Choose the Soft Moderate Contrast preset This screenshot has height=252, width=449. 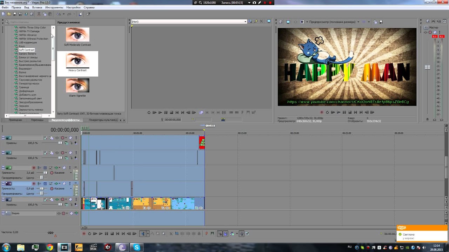point(78,37)
